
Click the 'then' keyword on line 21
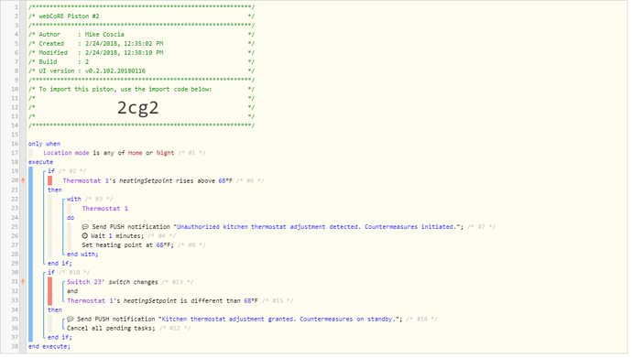55,190
